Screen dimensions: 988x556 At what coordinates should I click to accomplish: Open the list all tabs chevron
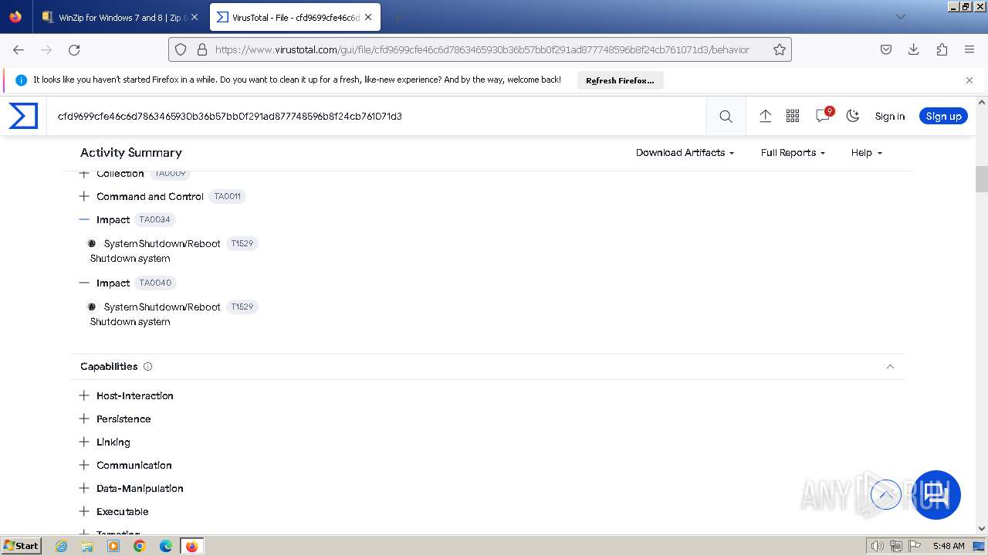[x=900, y=16]
